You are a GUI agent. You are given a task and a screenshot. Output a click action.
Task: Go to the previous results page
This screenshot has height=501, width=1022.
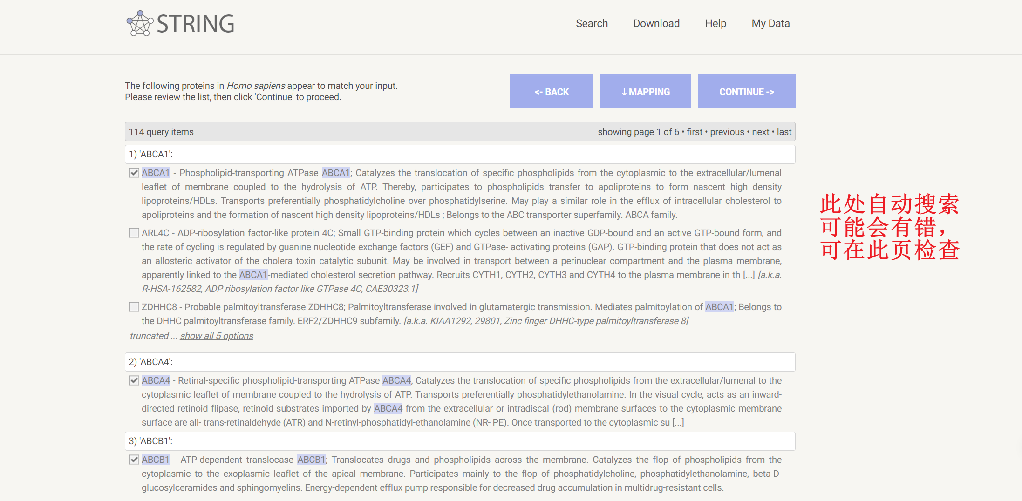tap(727, 132)
